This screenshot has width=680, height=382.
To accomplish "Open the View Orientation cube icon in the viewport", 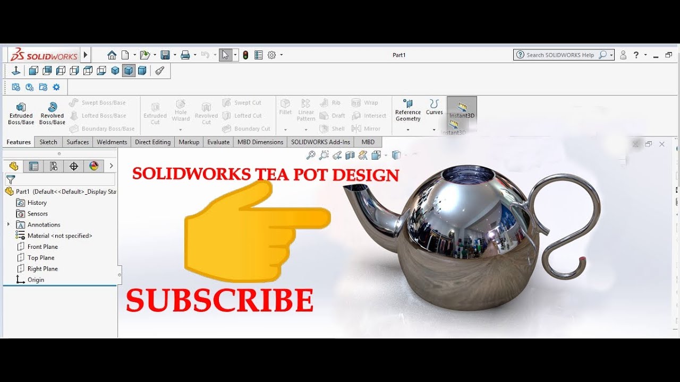I will 376,155.
